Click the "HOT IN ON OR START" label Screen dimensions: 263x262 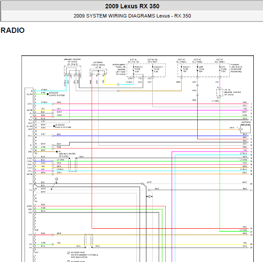pyautogui.click(x=153, y=61)
